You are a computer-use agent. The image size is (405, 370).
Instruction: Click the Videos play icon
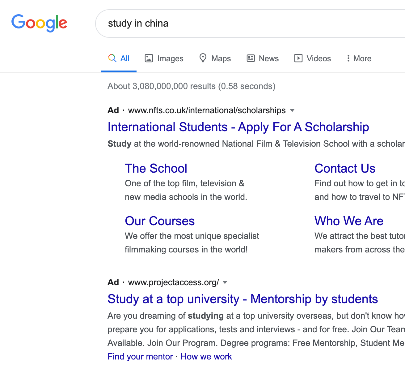pos(298,58)
